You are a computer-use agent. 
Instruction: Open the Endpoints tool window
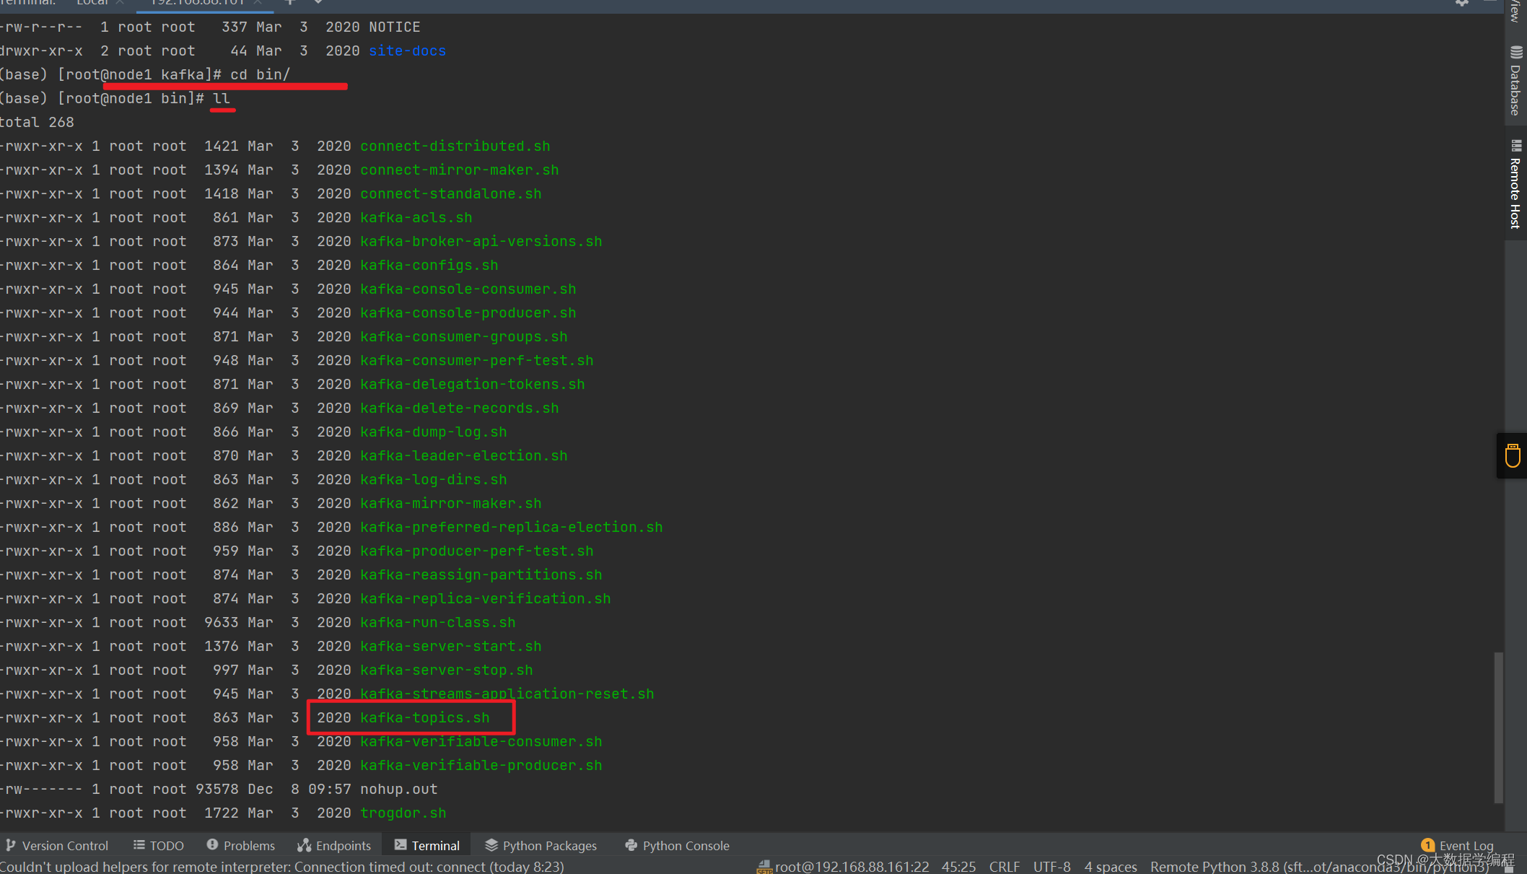click(x=334, y=845)
